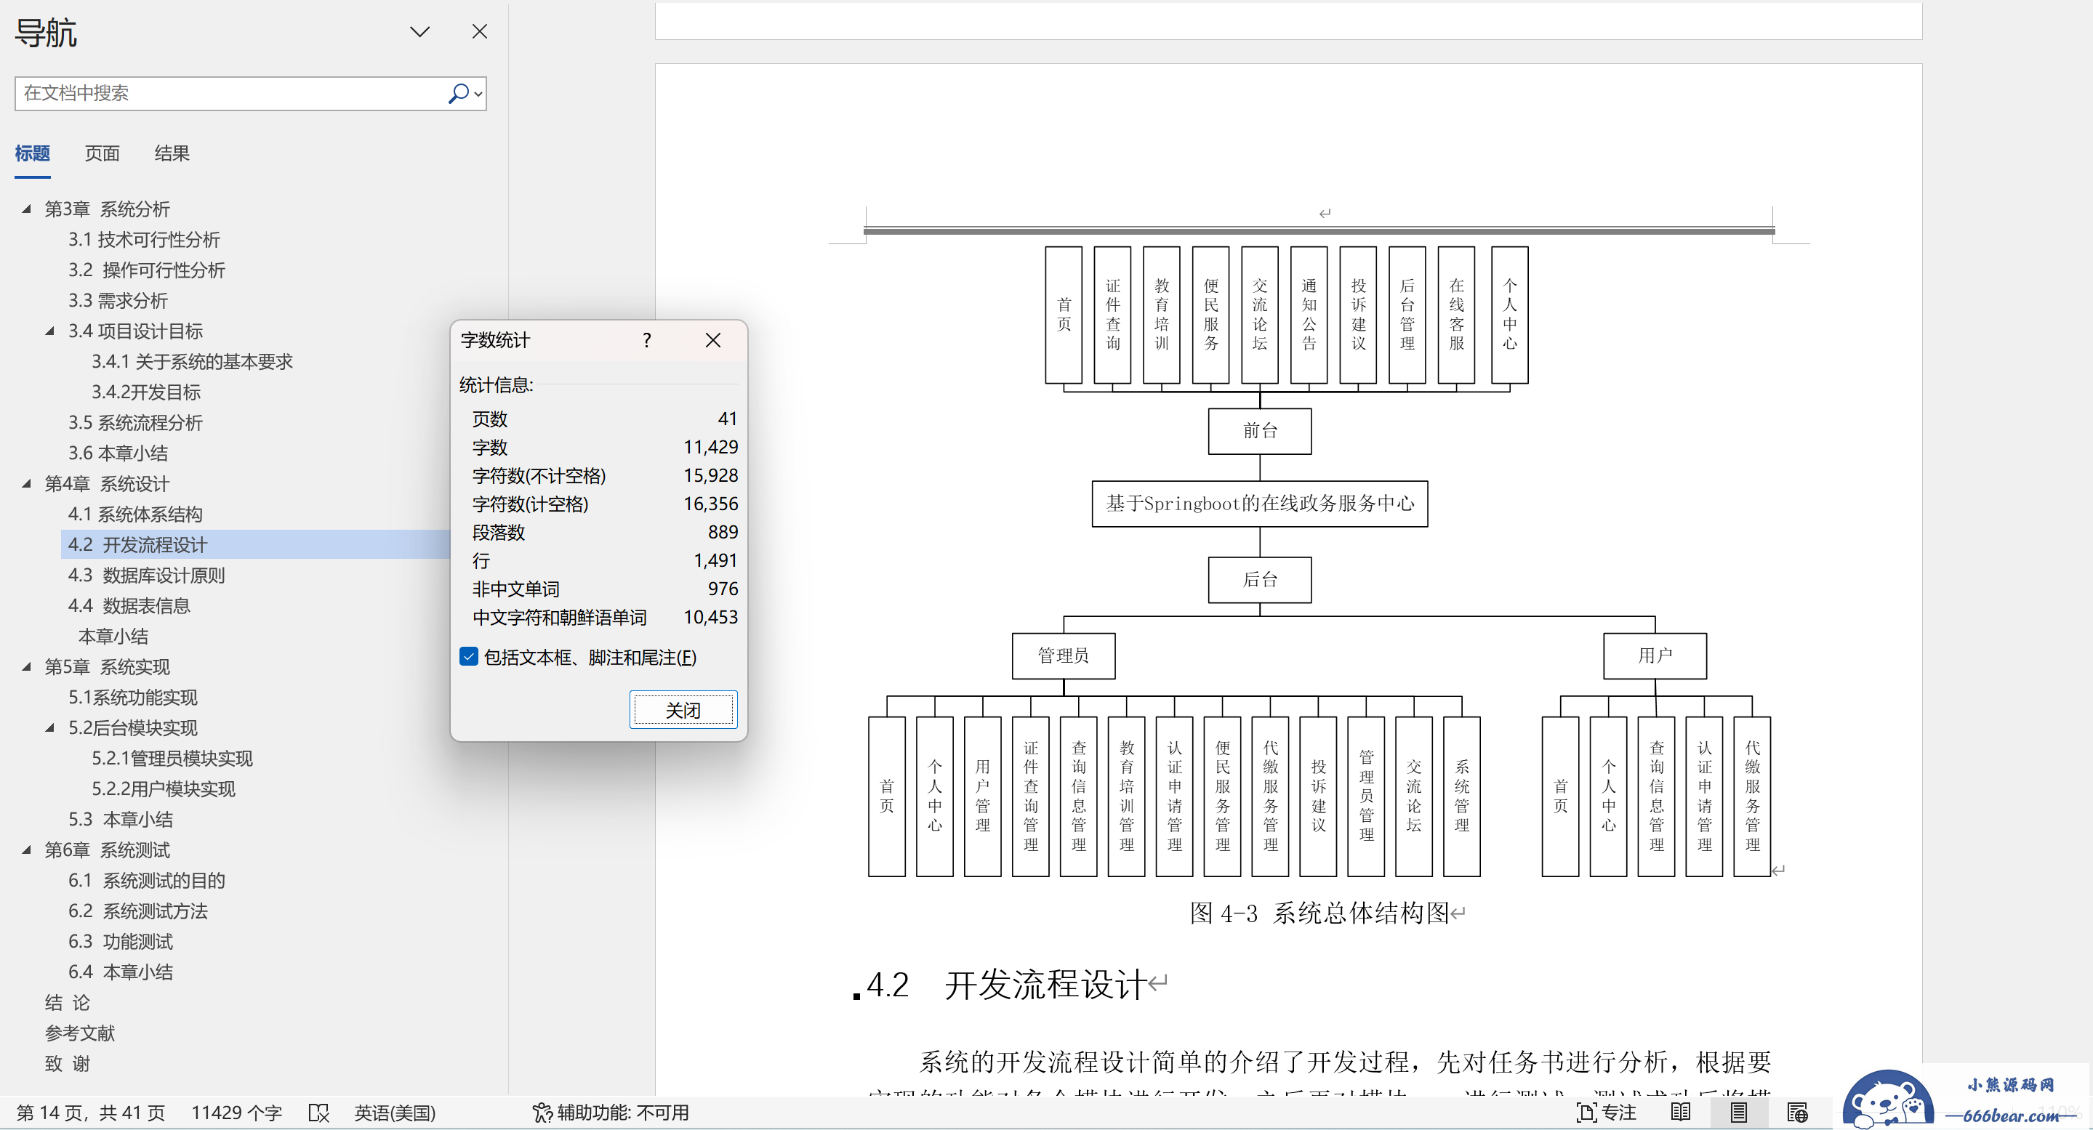
Task: Click the 页数 value 41
Action: point(727,419)
